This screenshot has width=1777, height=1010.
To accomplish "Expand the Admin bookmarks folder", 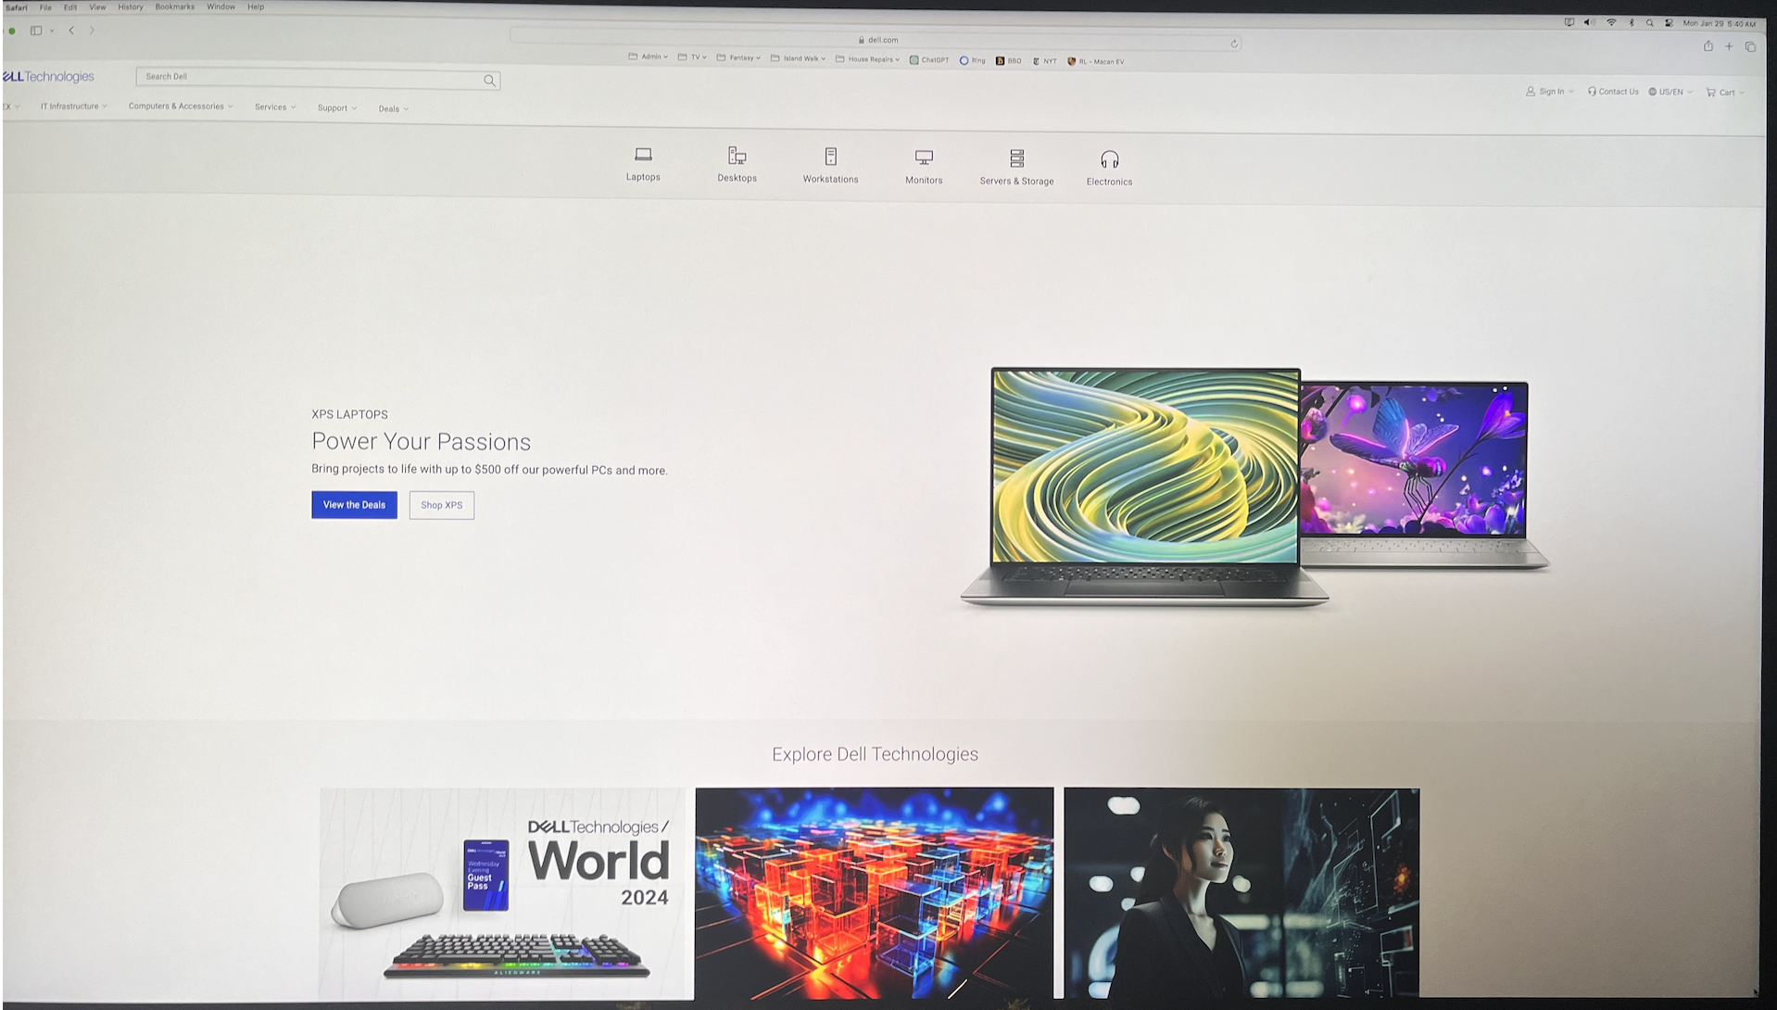I will pos(648,57).
